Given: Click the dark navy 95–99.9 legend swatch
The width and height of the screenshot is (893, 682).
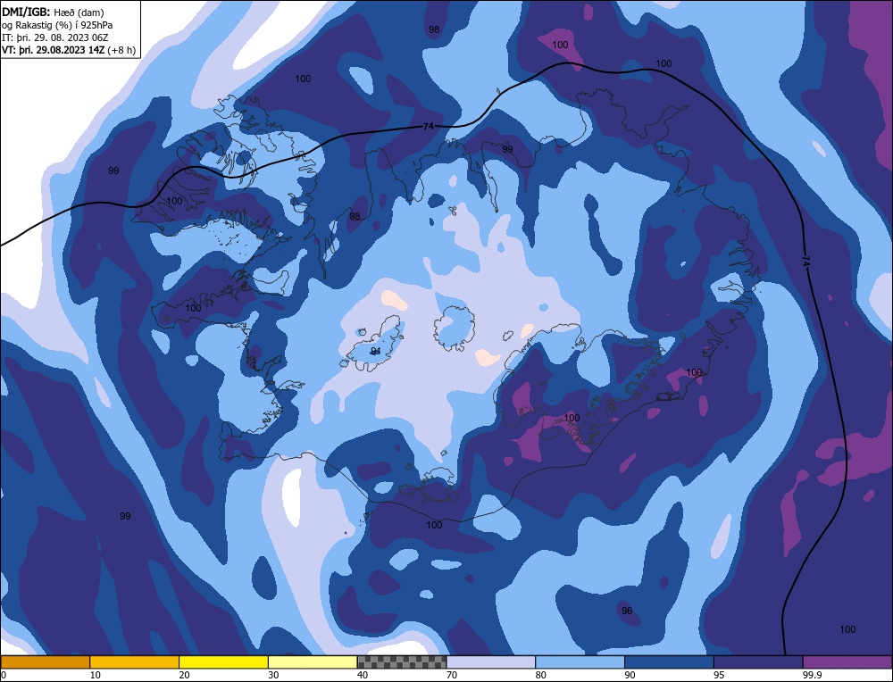Looking at the screenshot, I should (758, 661).
